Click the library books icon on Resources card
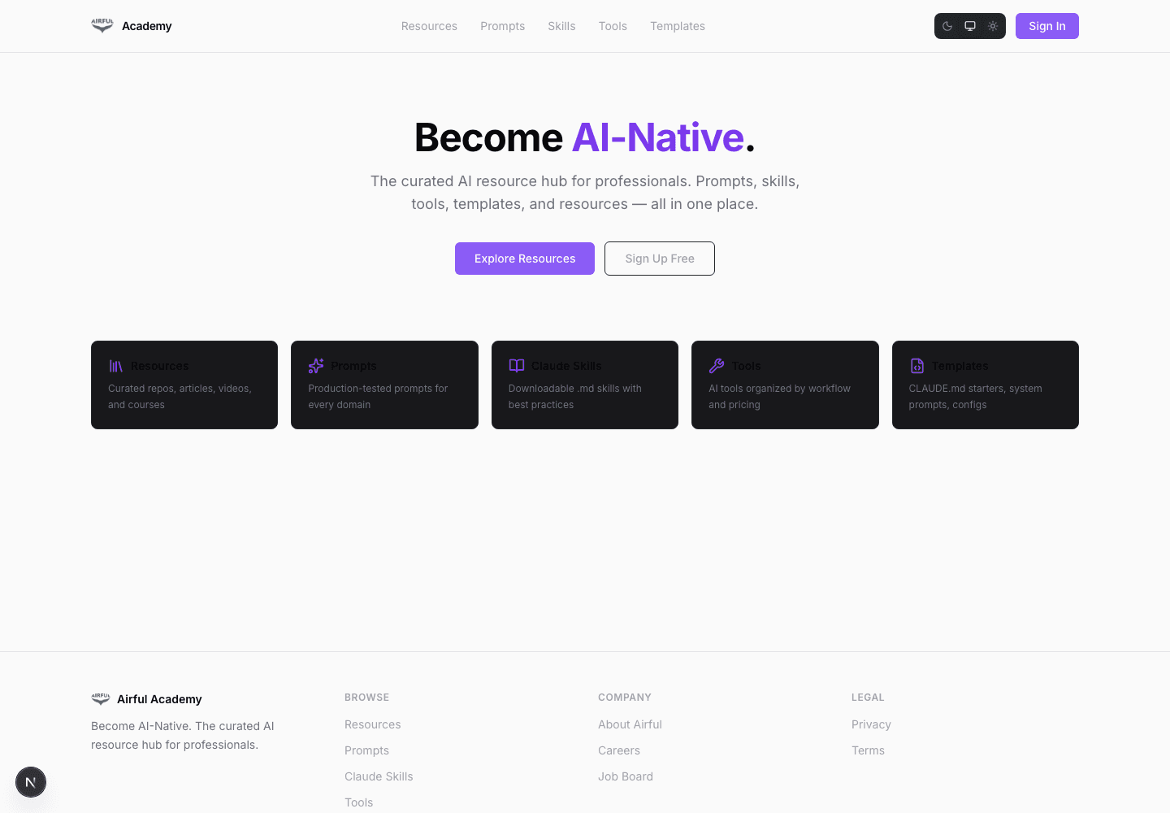This screenshot has width=1170, height=813. 116,366
